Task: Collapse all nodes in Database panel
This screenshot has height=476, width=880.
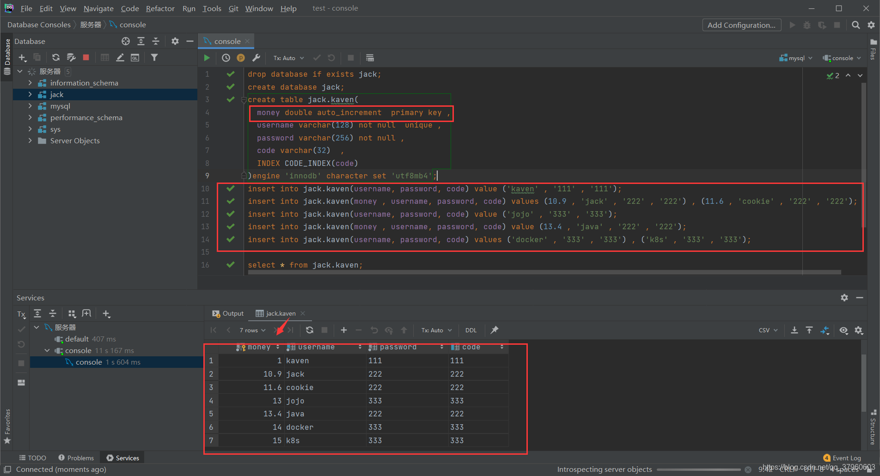Action: (x=156, y=41)
